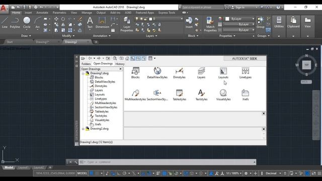Click the new drawing tab plus button
The image size is (322, 181).
(x=96, y=42)
